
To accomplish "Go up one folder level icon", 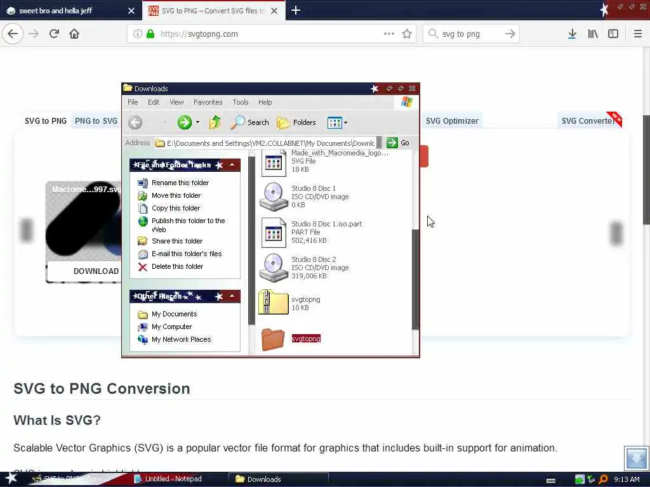I will (x=215, y=122).
